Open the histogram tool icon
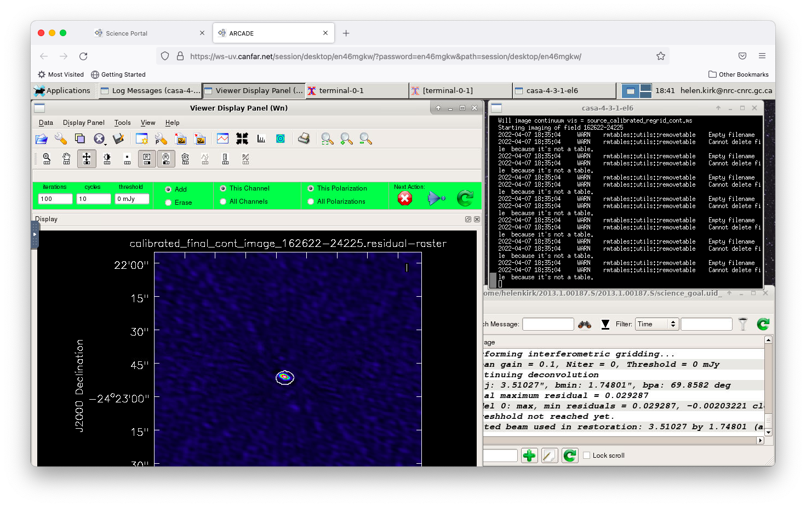The image size is (806, 507). tap(261, 139)
